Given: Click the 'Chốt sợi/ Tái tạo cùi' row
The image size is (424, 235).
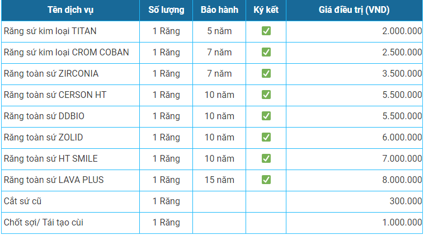Looking at the screenshot, I should tap(212, 223).
